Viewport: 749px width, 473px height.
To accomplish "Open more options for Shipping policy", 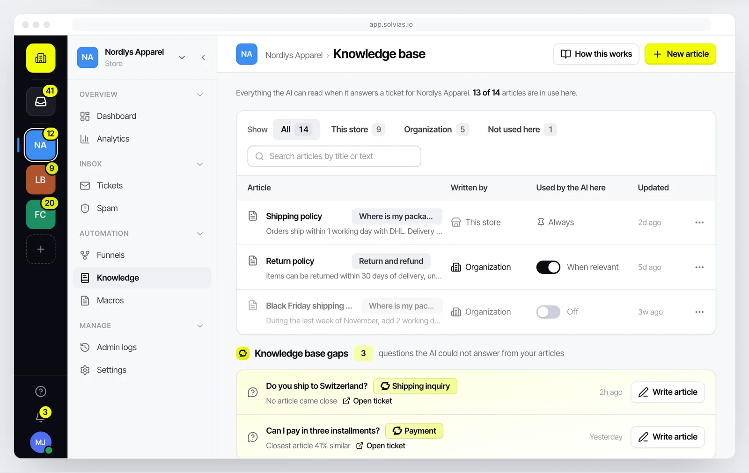I will coord(699,223).
